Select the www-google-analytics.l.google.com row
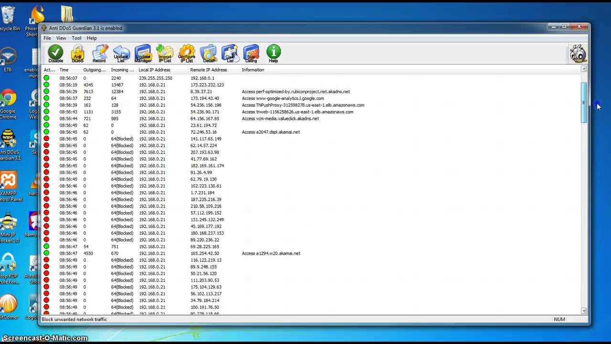The height and width of the screenshot is (344, 611). pos(312,98)
